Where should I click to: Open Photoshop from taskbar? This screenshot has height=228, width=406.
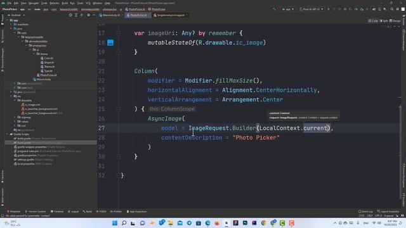[245, 223]
